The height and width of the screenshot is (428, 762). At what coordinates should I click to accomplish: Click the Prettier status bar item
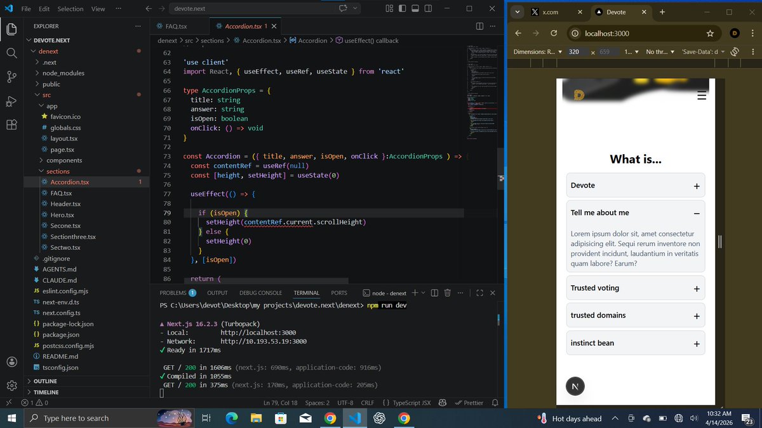tap(469, 403)
